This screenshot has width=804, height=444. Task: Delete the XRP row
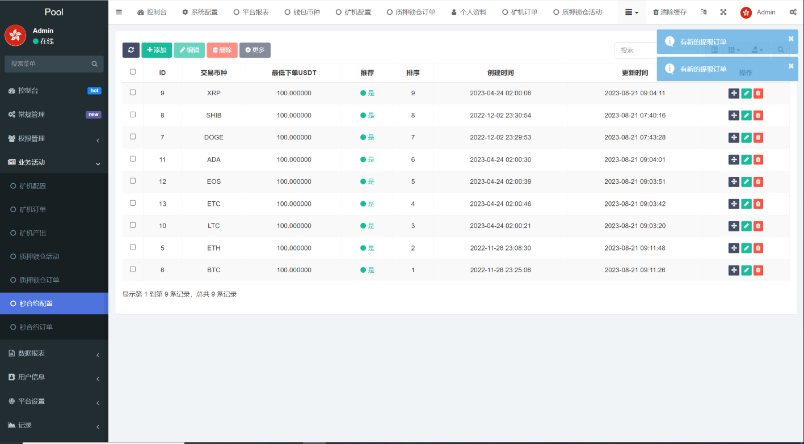tap(758, 93)
